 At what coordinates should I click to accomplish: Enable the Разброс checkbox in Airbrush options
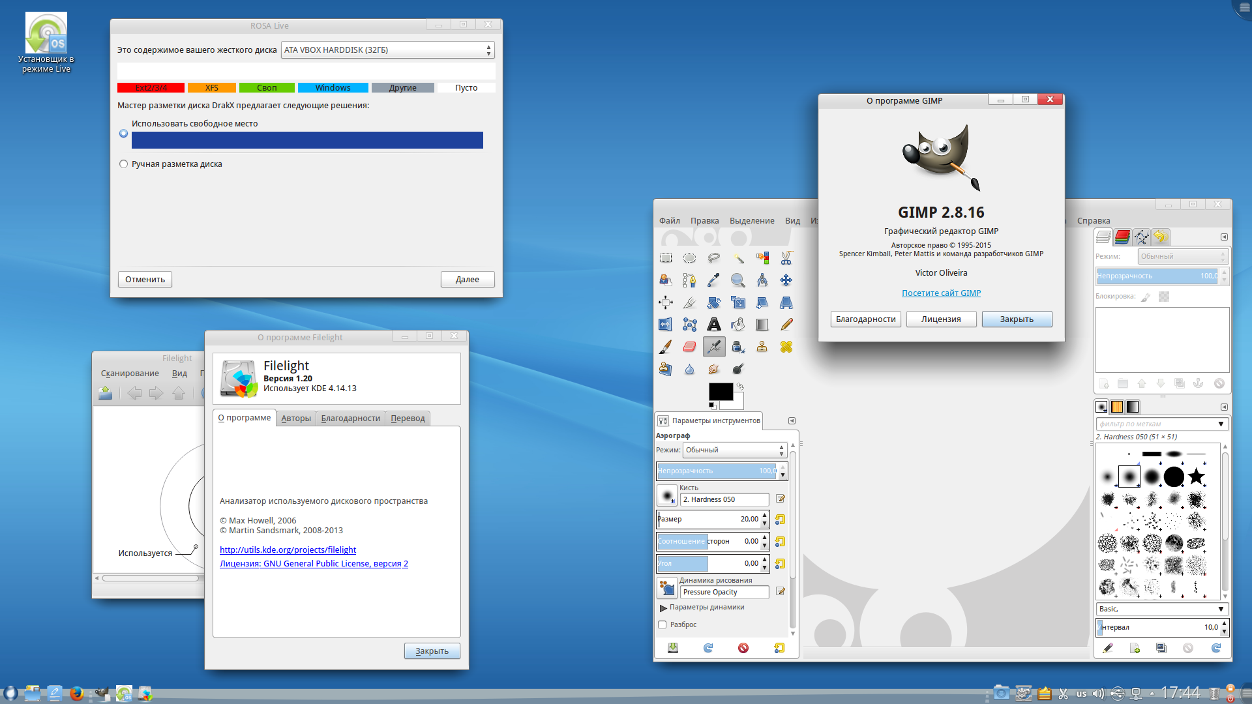tap(662, 624)
